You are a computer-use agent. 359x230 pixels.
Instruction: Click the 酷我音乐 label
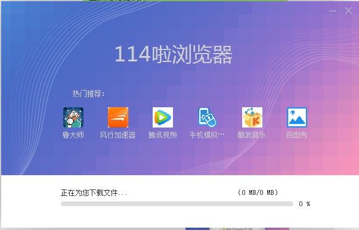[x=252, y=135]
